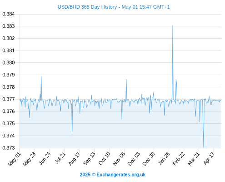
Task: Click the chart title USD/BHD 365 Day History
Action: tap(87, 7)
